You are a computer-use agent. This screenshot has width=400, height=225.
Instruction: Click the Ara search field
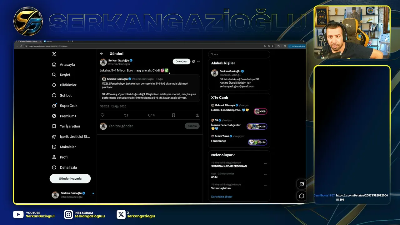(239, 54)
